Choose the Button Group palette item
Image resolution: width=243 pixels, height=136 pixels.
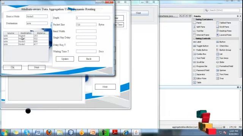[224, 50]
